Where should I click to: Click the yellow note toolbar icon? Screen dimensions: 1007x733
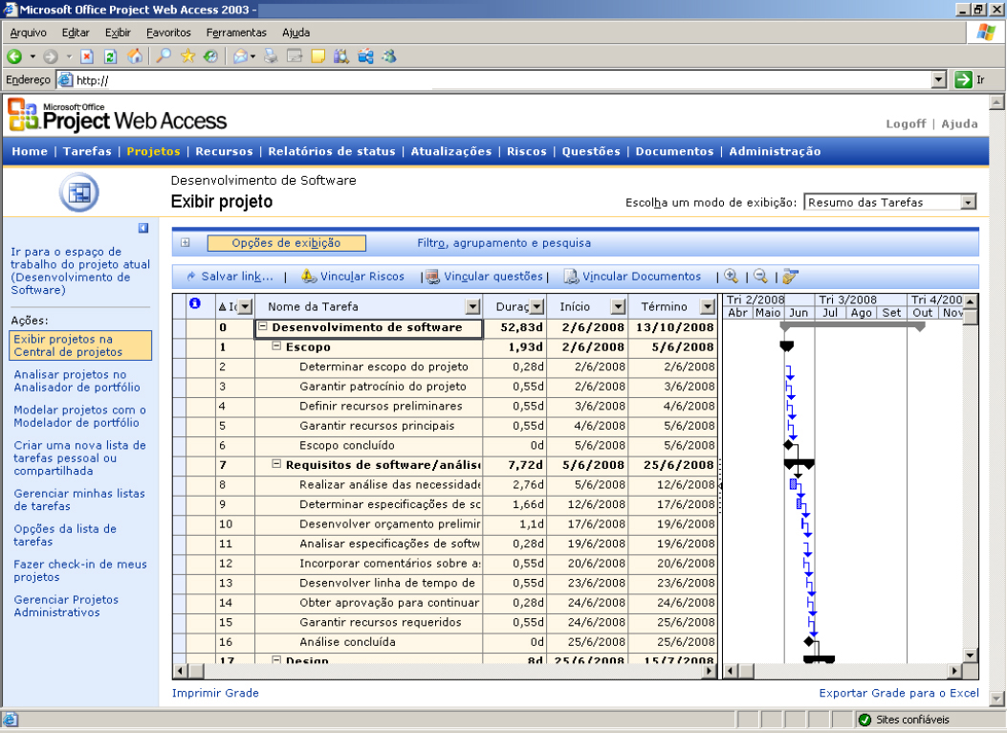click(317, 56)
